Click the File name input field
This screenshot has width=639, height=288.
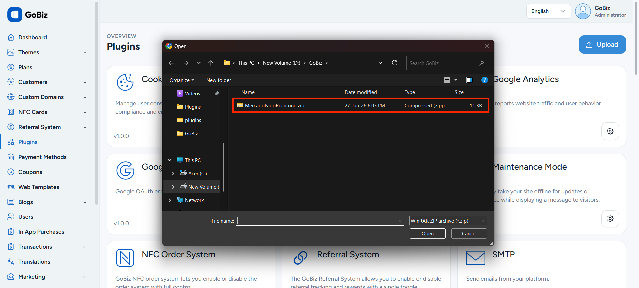click(320, 221)
